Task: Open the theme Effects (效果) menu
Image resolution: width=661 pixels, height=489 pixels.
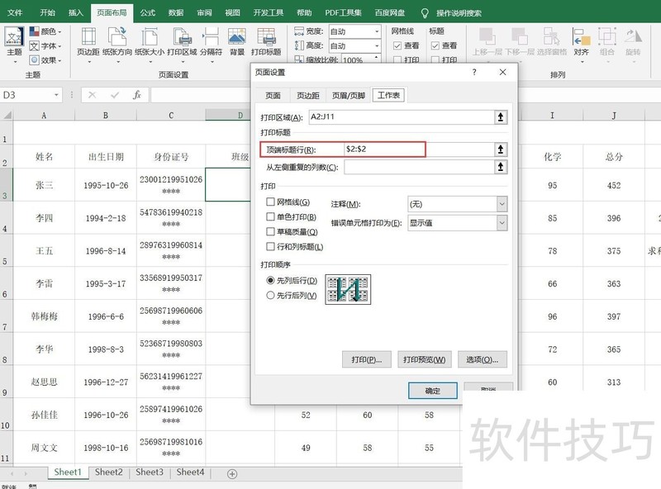Action: pos(45,60)
